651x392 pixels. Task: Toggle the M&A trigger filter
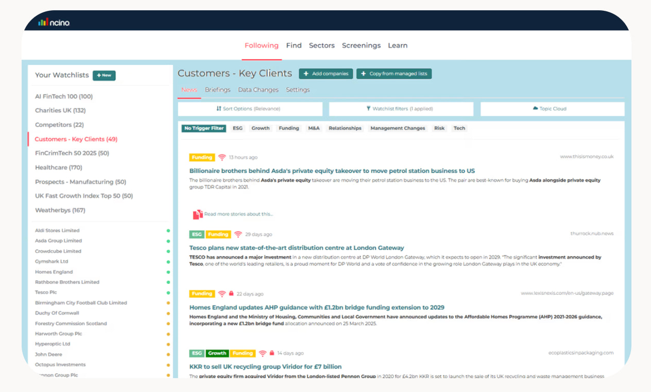click(314, 128)
